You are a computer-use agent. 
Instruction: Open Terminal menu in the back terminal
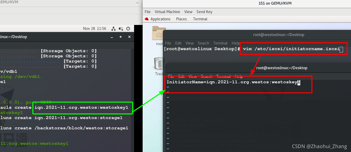[x=220, y=43]
